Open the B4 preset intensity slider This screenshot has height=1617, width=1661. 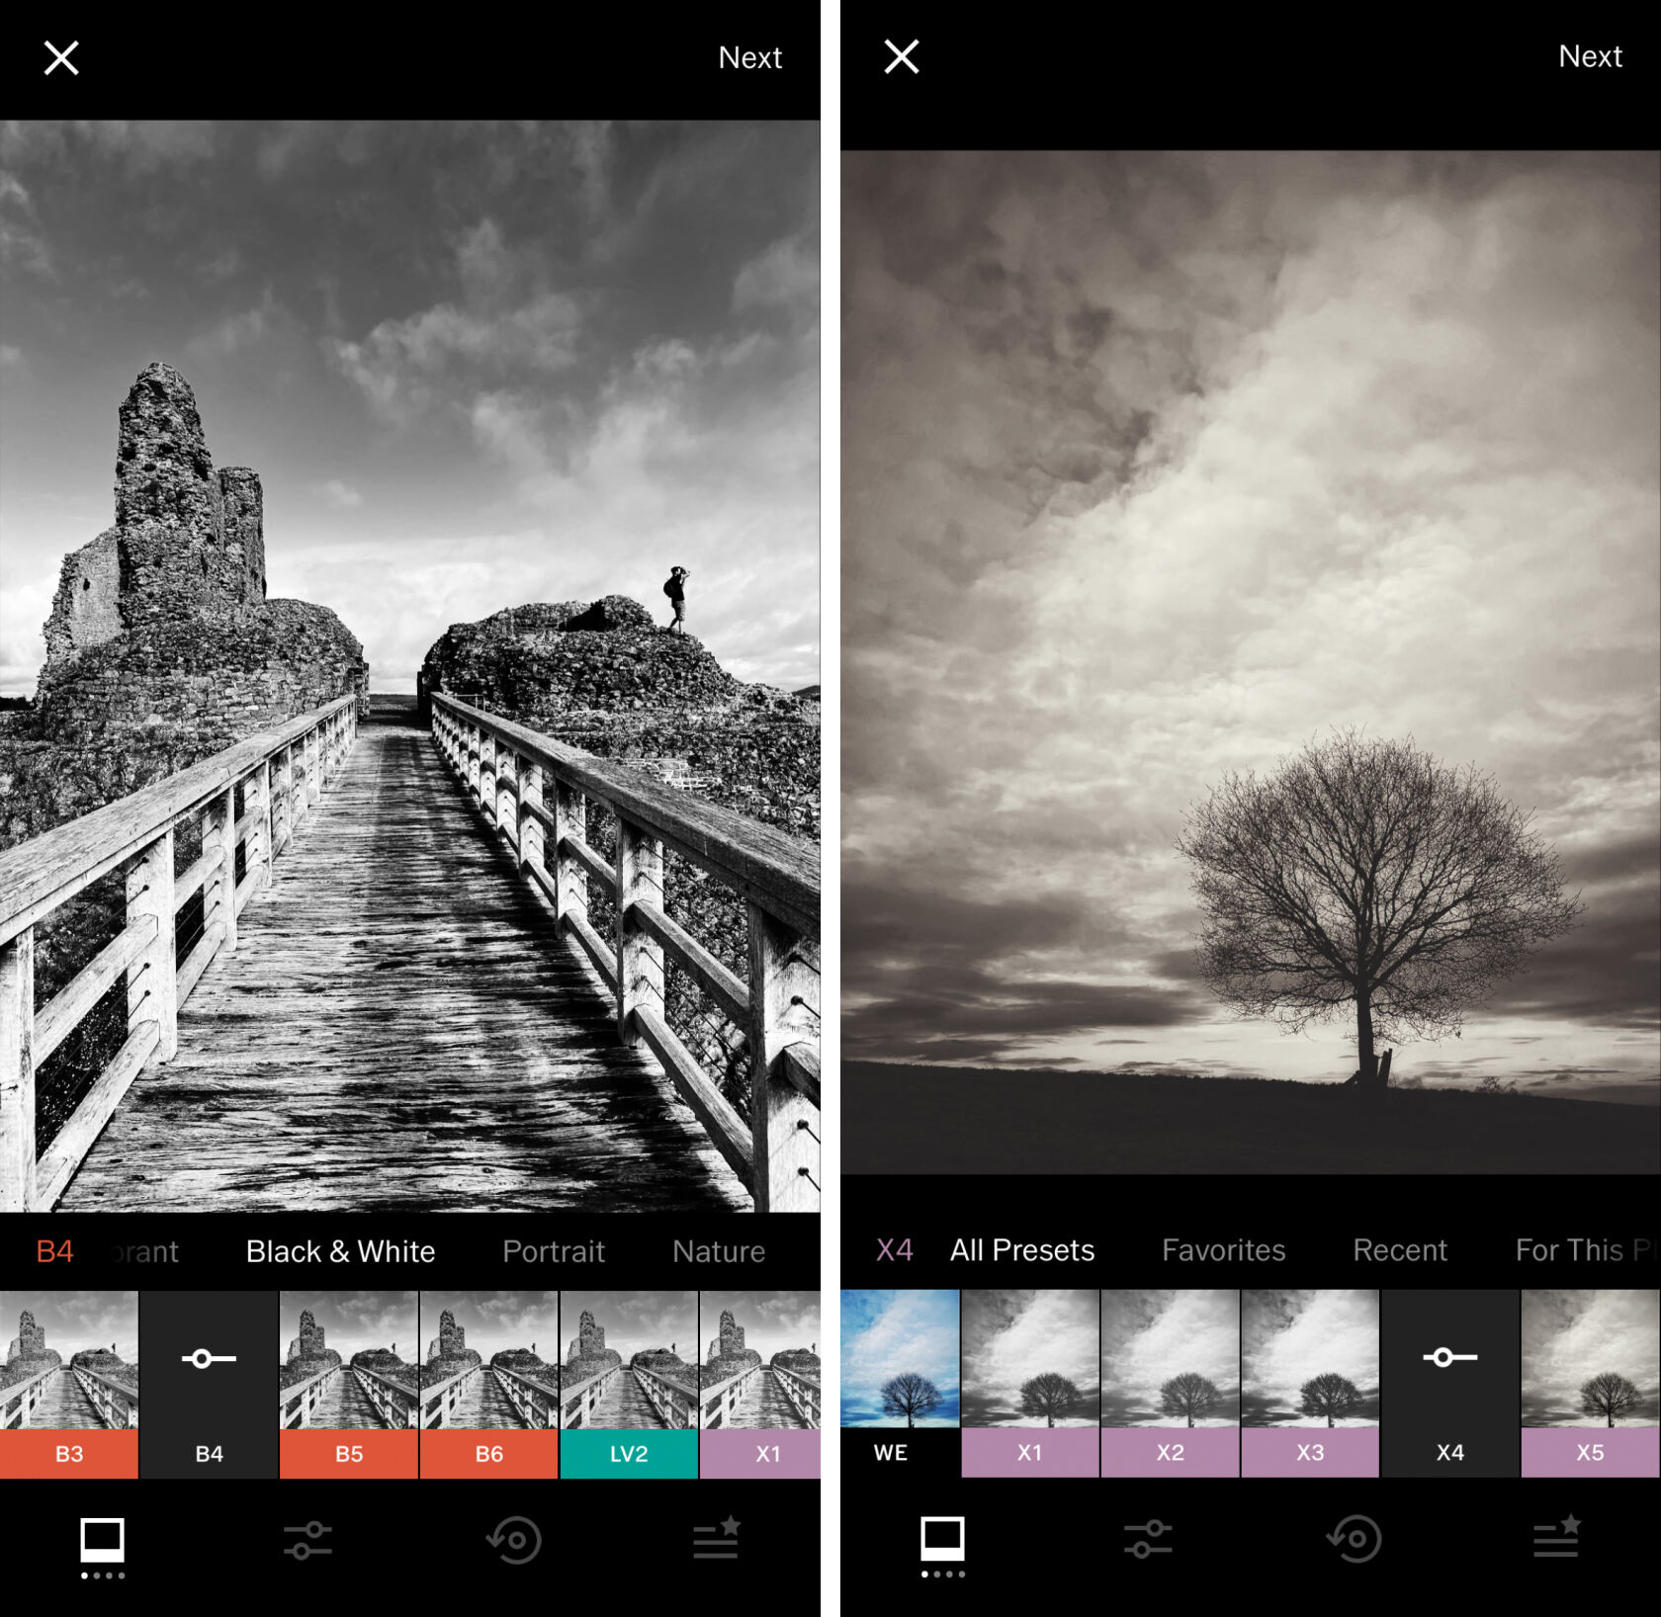click(x=206, y=1359)
